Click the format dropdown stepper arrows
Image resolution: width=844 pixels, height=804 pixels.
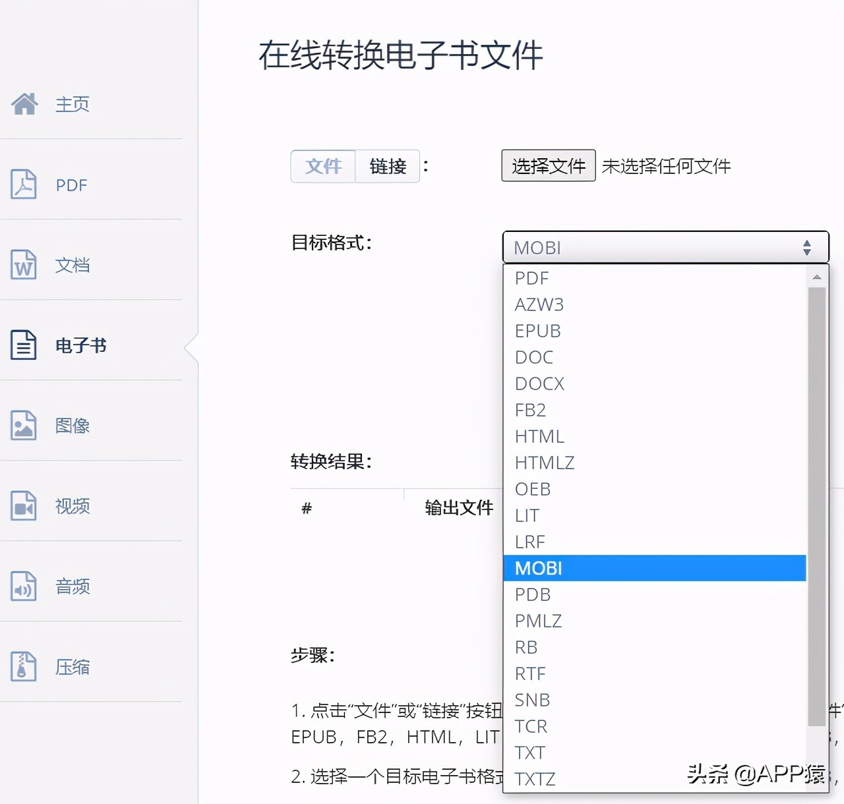807,247
